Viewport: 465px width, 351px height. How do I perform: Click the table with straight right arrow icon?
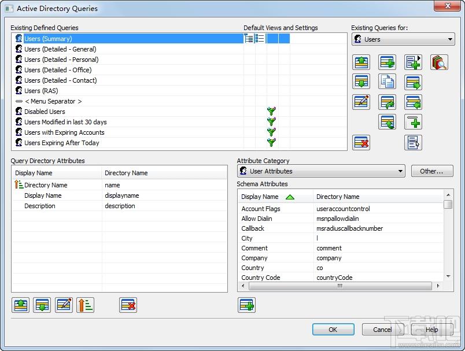pos(414,82)
